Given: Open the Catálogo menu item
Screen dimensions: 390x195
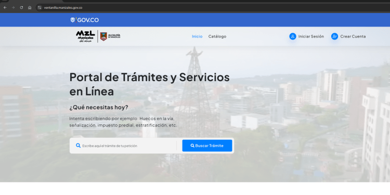Looking at the screenshot, I should click(217, 36).
